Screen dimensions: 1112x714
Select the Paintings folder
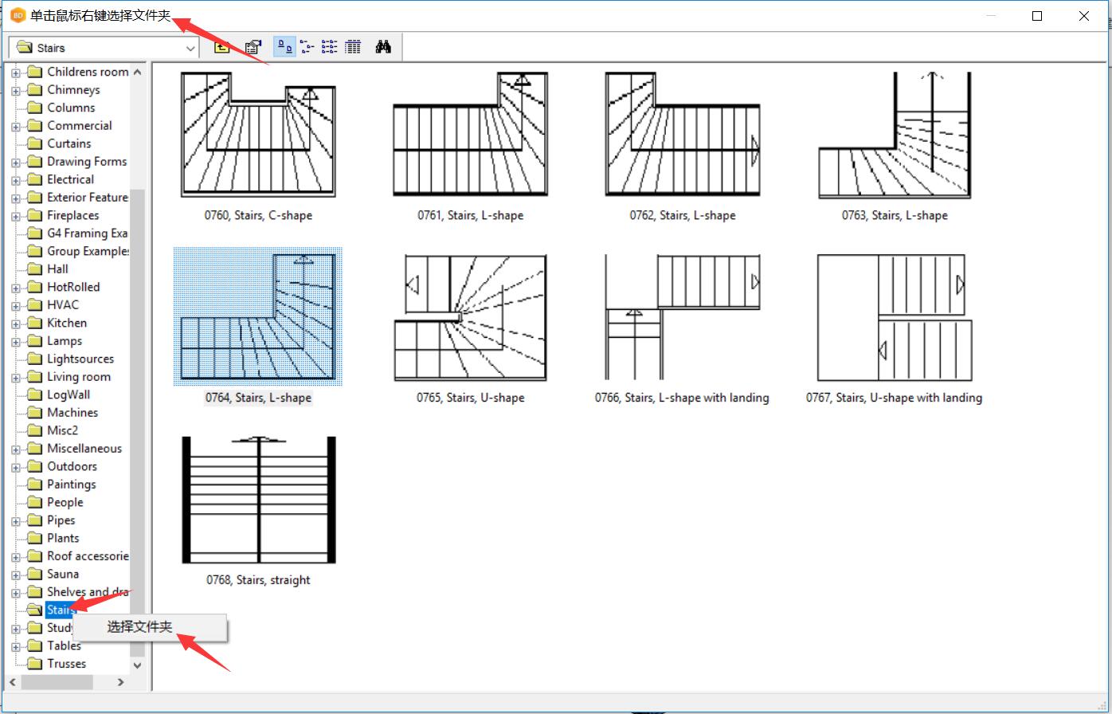72,484
